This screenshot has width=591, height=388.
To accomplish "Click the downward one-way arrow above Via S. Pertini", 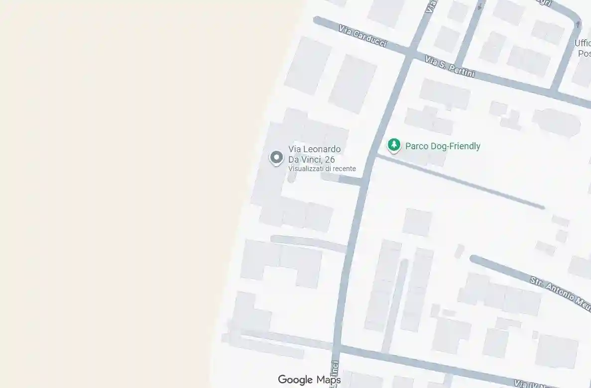I will [x=480, y=5].
